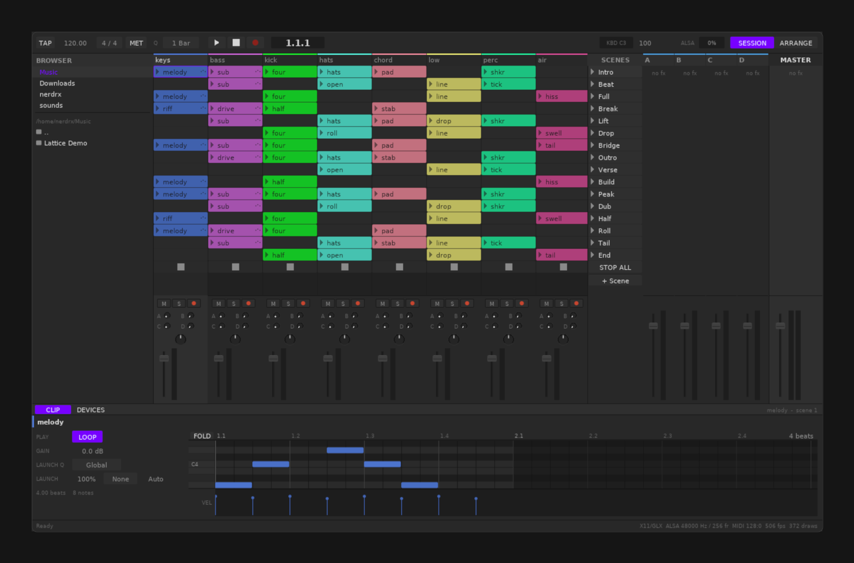This screenshot has width=854, height=563.
Task: Start playback with the transport play icon
Action: (216, 43)
